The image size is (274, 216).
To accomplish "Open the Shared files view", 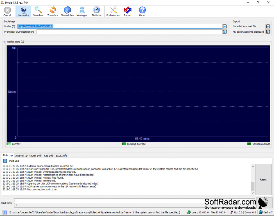I will click(67, 12).
